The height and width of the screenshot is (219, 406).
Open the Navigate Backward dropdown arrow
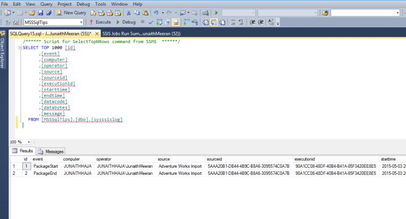188,13
